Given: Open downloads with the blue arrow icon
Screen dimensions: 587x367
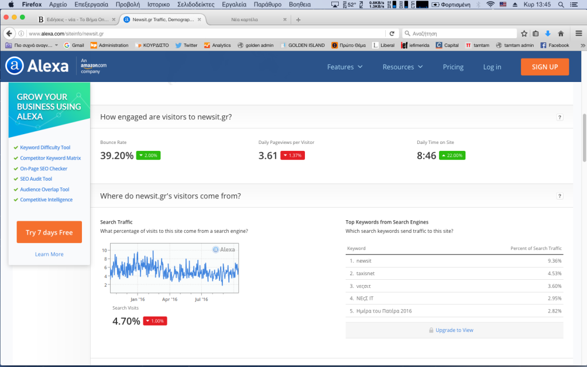Looking at the screenshot, I should [547, 33].
